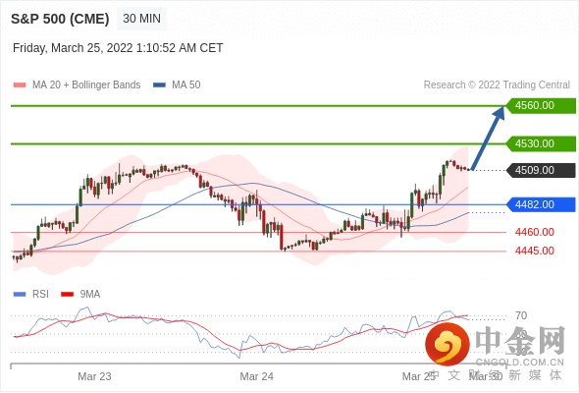
Task: Click the Mar 23 date axis label
Action: coord(94,376)
